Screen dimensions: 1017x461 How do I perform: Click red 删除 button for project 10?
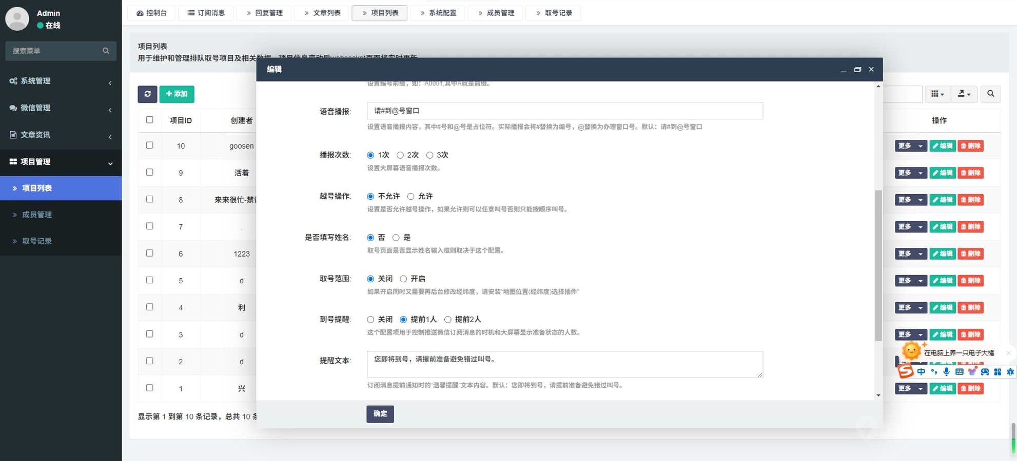970,146
